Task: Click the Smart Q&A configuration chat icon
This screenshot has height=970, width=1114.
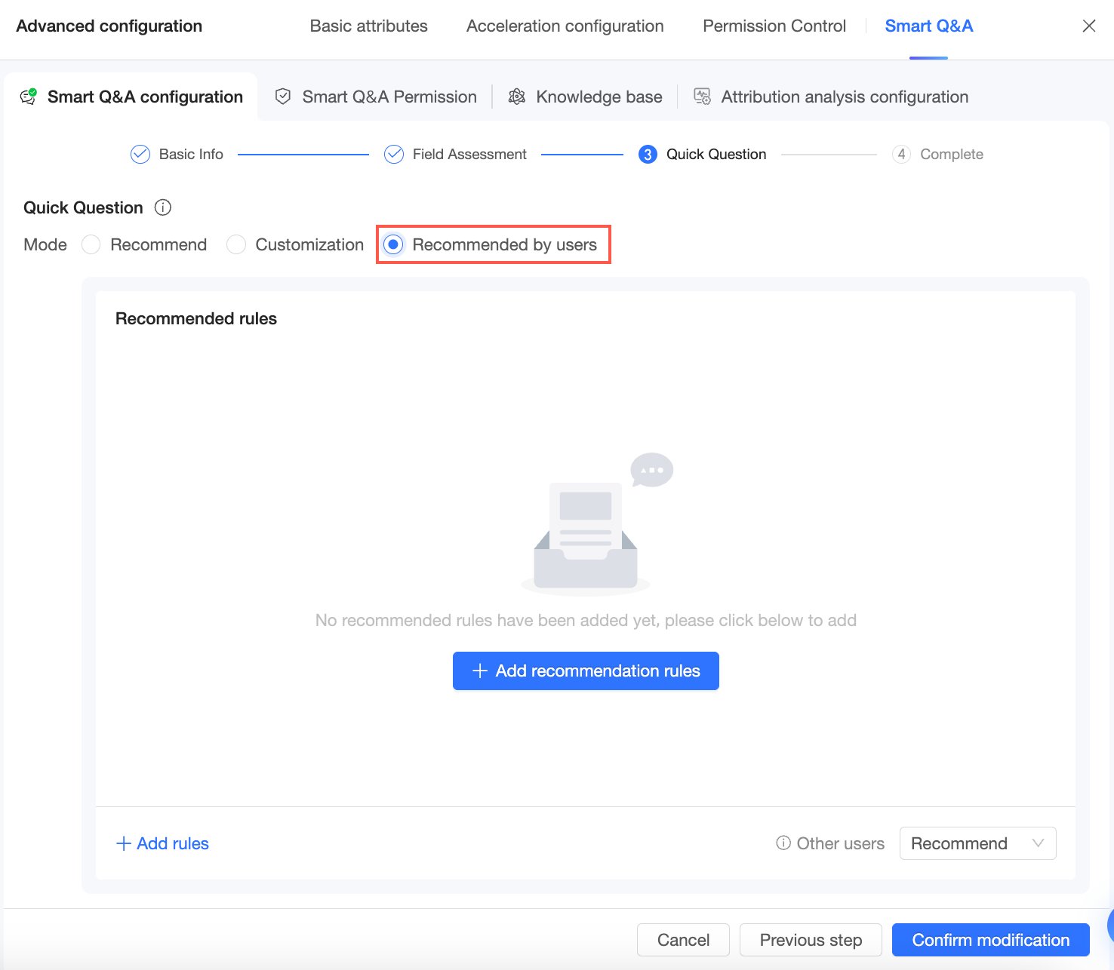Action: [29, 97]
